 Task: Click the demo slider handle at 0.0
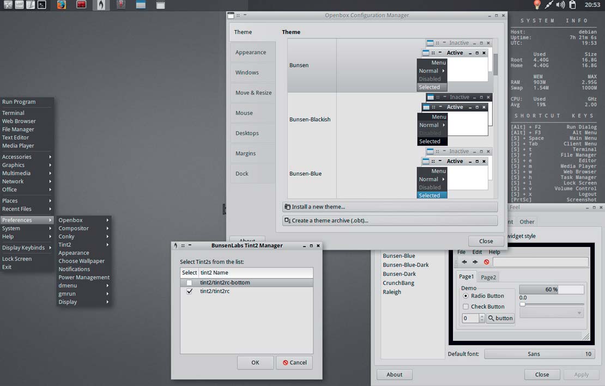point(523,304)
